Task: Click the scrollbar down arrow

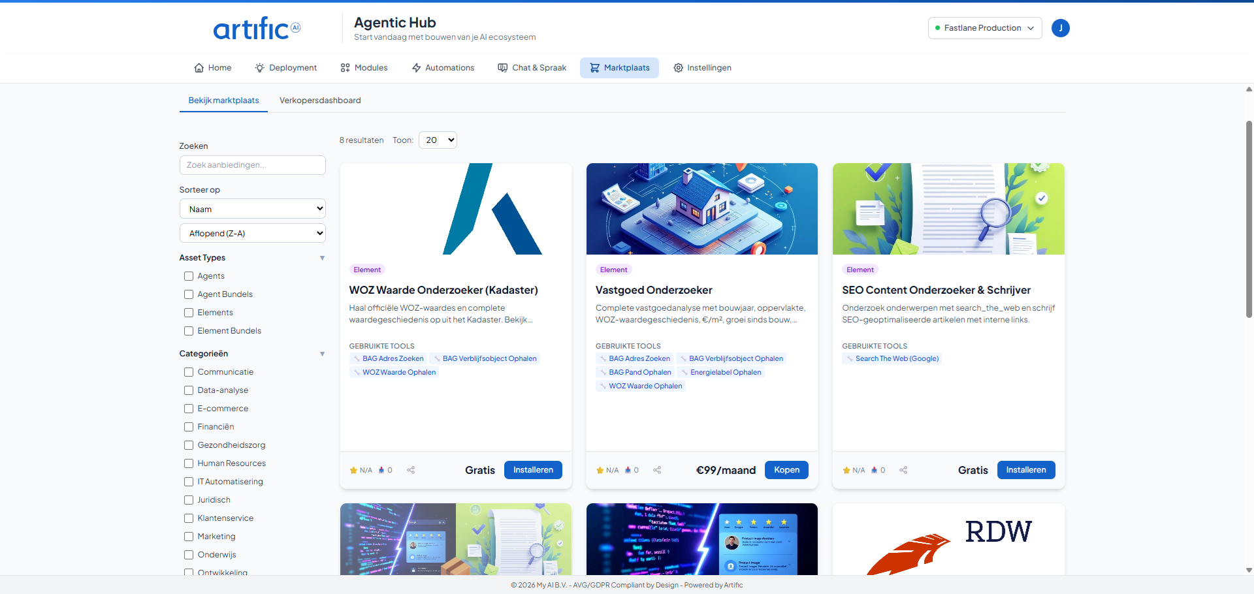Action: point(1249,570)
